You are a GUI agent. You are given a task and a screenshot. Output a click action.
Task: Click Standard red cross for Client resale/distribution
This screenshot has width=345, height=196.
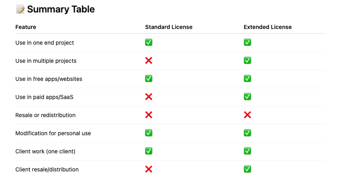pos(149,169)
